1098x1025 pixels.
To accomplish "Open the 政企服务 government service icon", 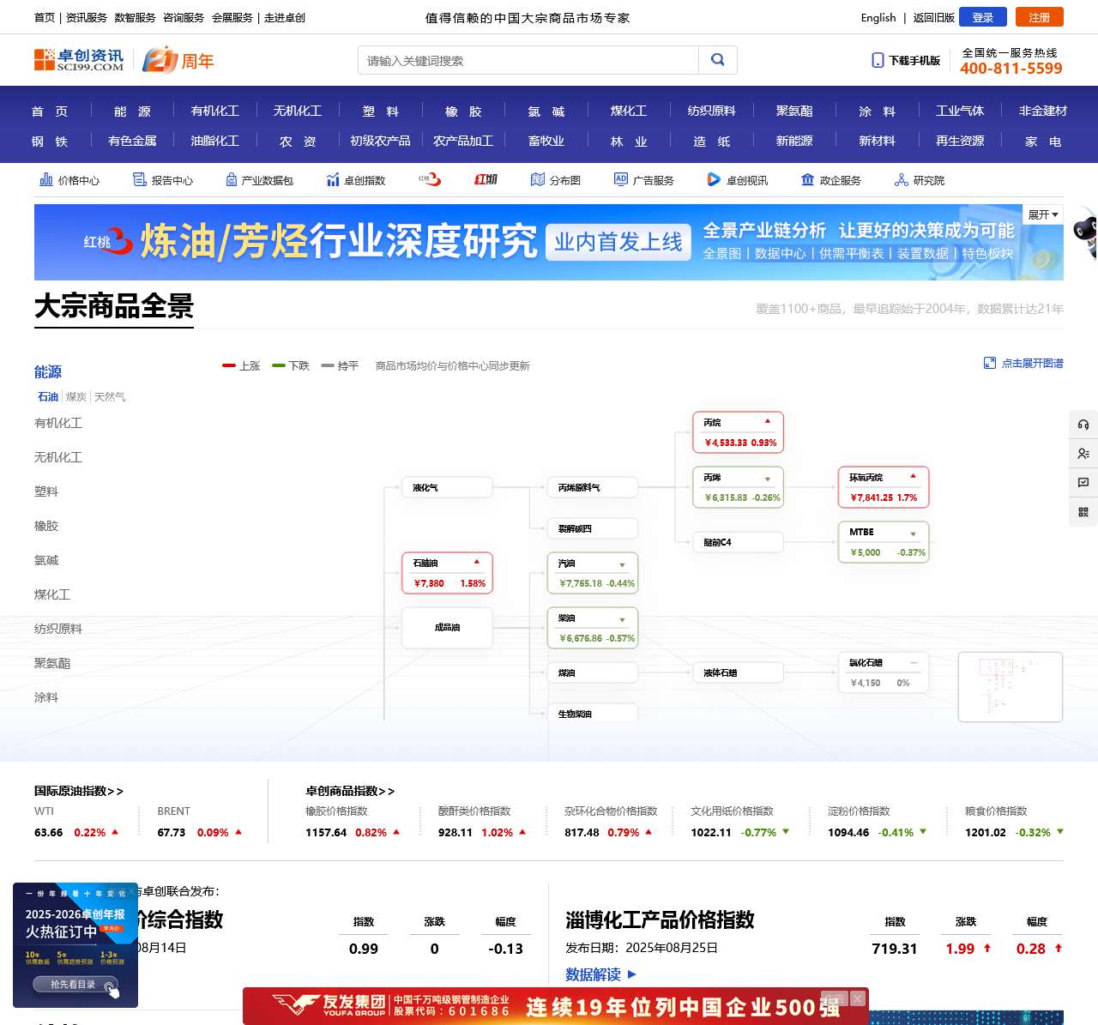I will click(830, 180).
